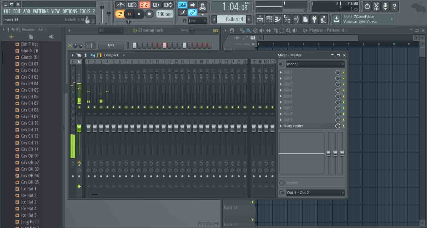
Task: Open the ADD menu
Action: tap(27, 11)
